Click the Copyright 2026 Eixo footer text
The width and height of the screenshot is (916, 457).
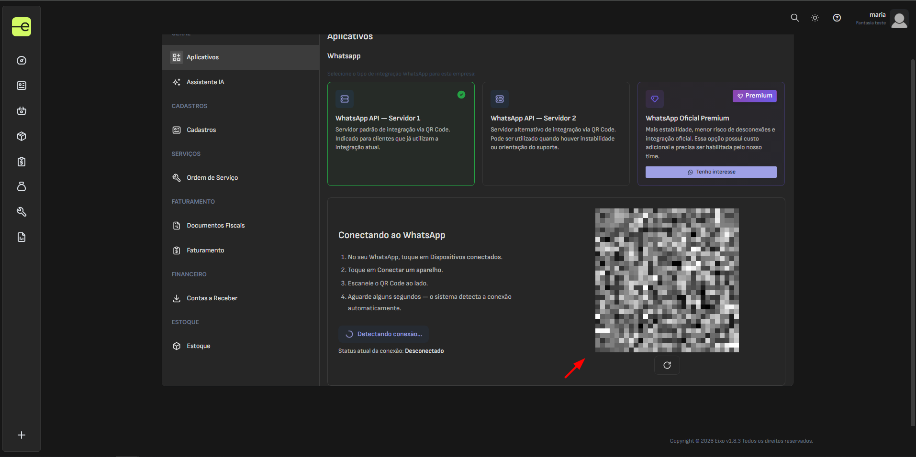click(741, 441)
